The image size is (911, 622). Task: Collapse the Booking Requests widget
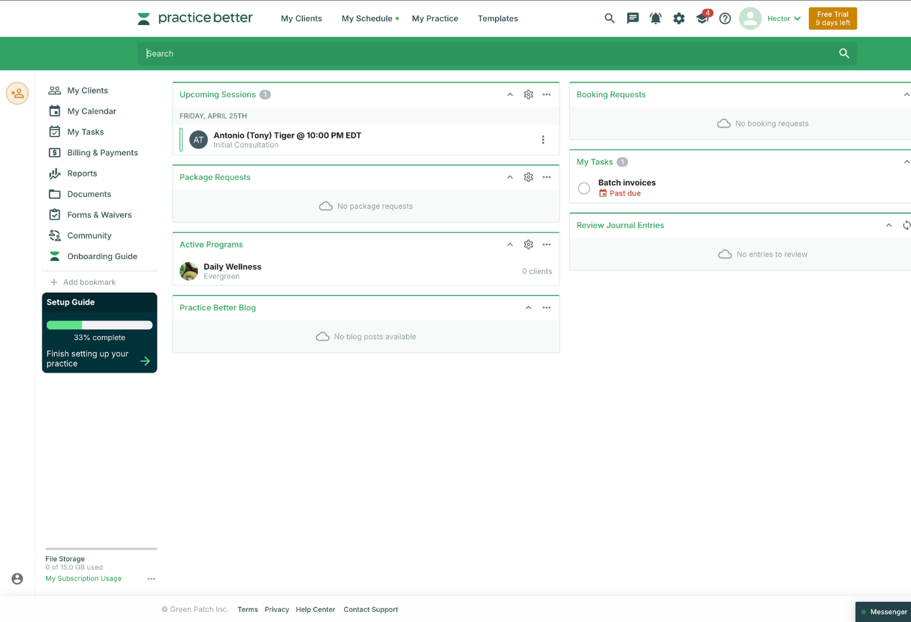click(906, 95)
